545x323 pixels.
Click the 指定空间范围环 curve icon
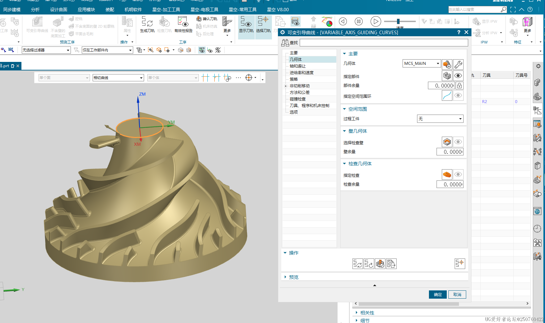(447, 95)
